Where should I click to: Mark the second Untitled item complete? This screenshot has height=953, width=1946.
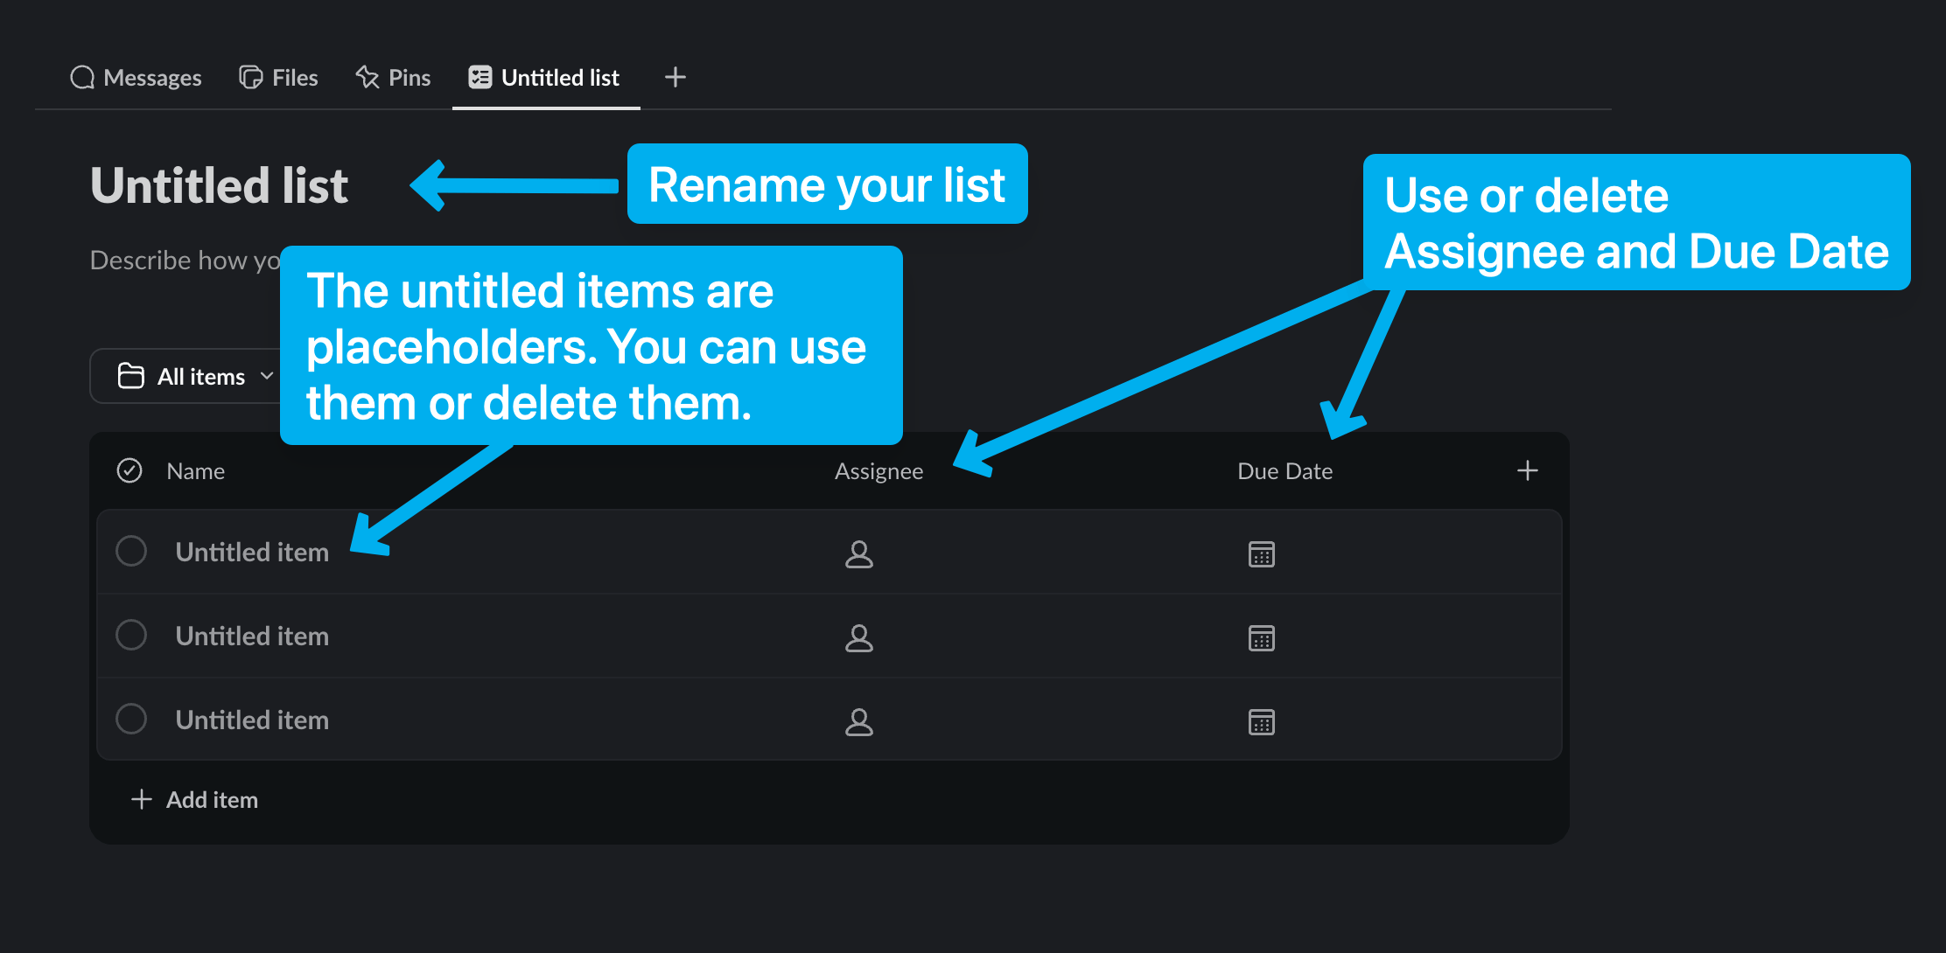tap(131, 635)
